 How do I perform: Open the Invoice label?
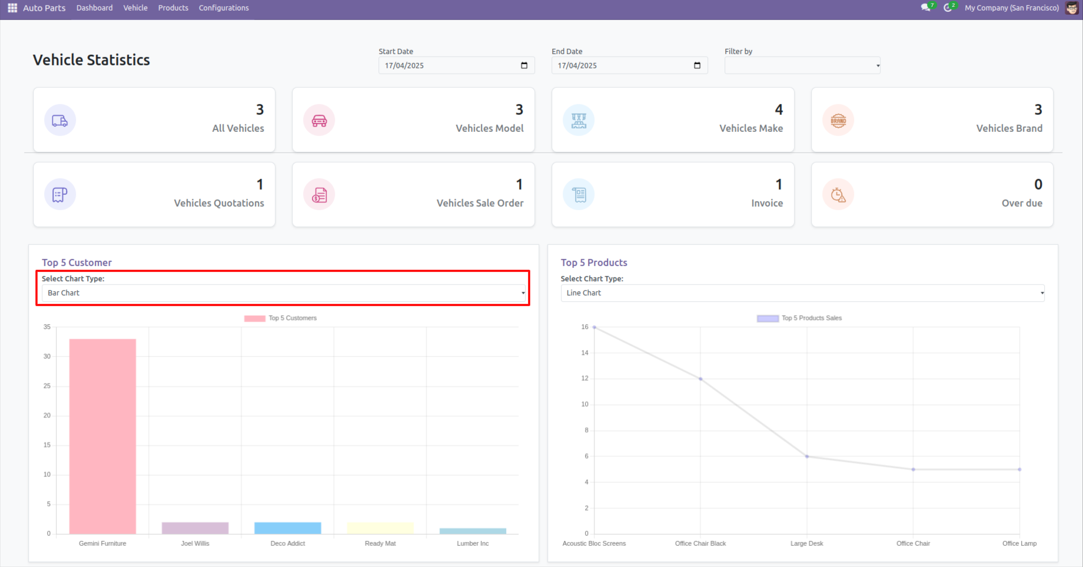click(767, 203)
